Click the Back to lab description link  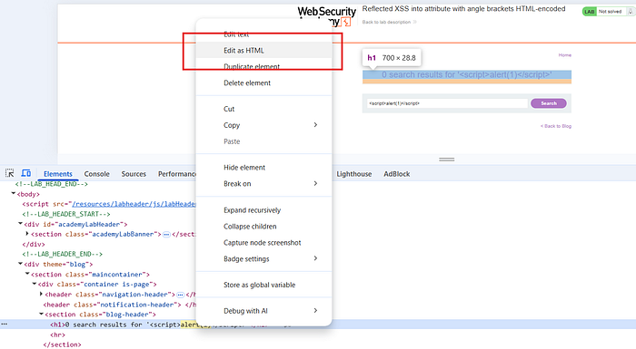pos(389,22)
